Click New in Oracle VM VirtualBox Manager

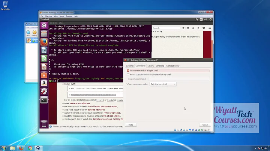click(28, 33)
